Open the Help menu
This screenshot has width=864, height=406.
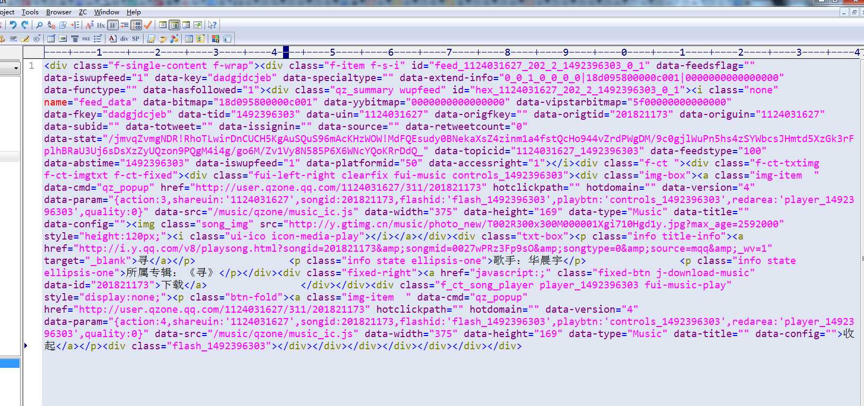(x=134, y=12)
